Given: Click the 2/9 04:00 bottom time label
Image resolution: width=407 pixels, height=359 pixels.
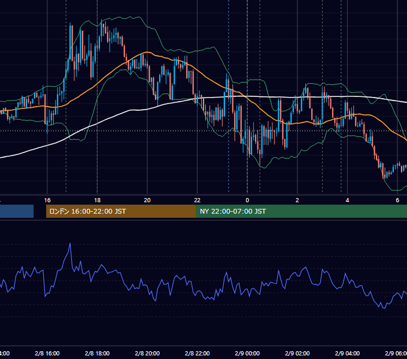Looking at the screenshot, I should (347, 353).
